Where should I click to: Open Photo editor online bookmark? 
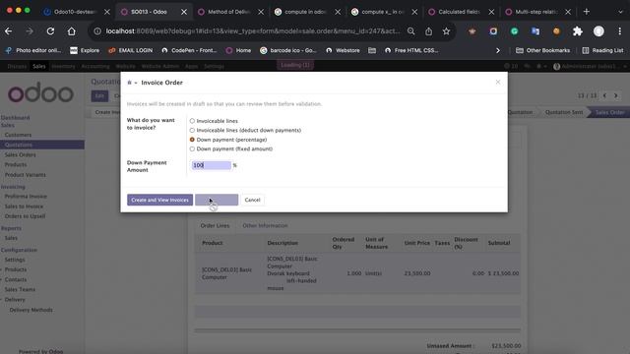(32, 50)
